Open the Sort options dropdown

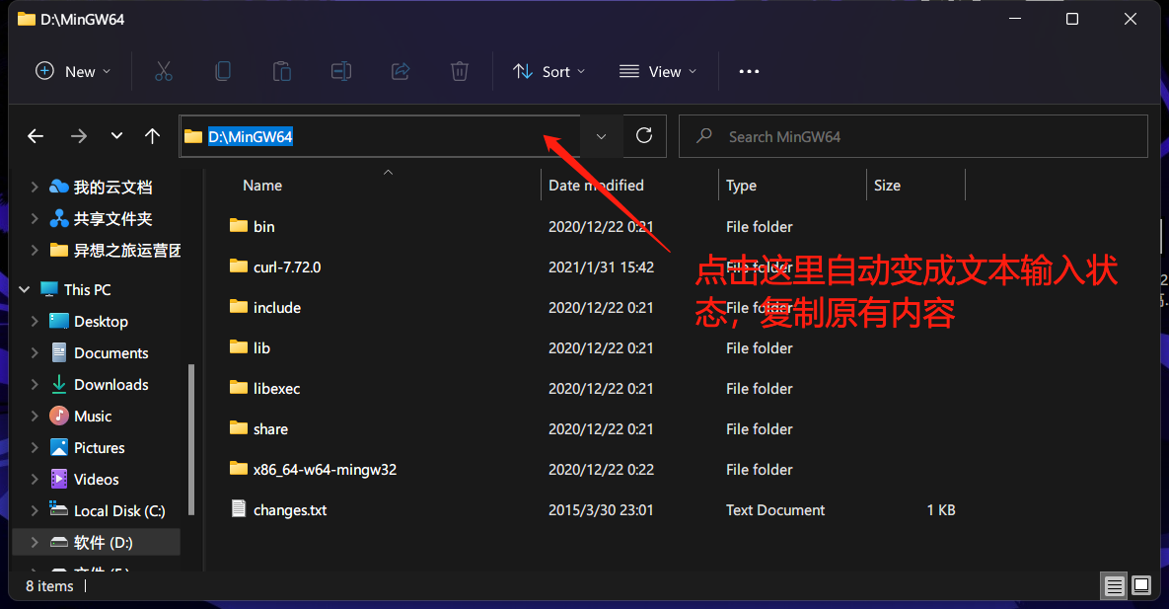(549, 71)
